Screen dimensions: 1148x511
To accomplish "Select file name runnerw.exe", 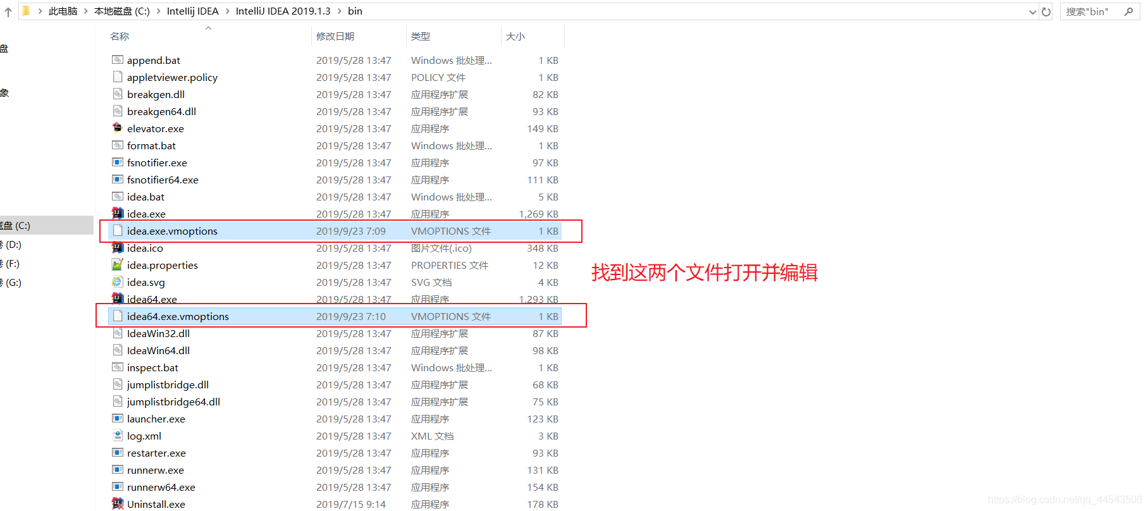I will [156, 470].
